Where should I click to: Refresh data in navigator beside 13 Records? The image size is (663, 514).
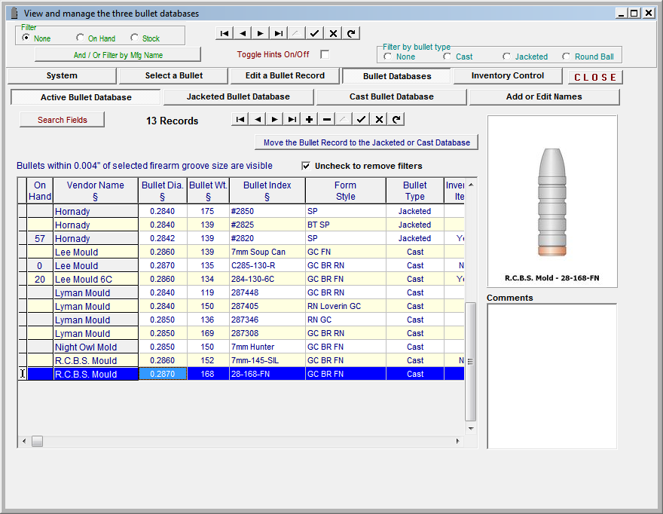tap(396, 119)
